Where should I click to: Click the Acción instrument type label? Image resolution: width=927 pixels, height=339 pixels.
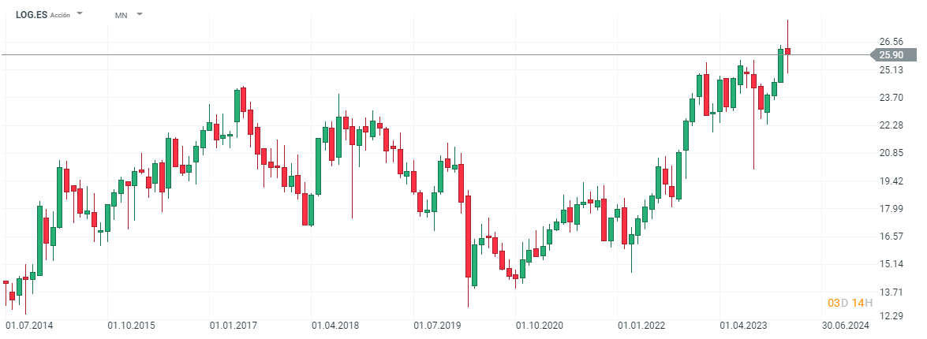pos(60,15)
